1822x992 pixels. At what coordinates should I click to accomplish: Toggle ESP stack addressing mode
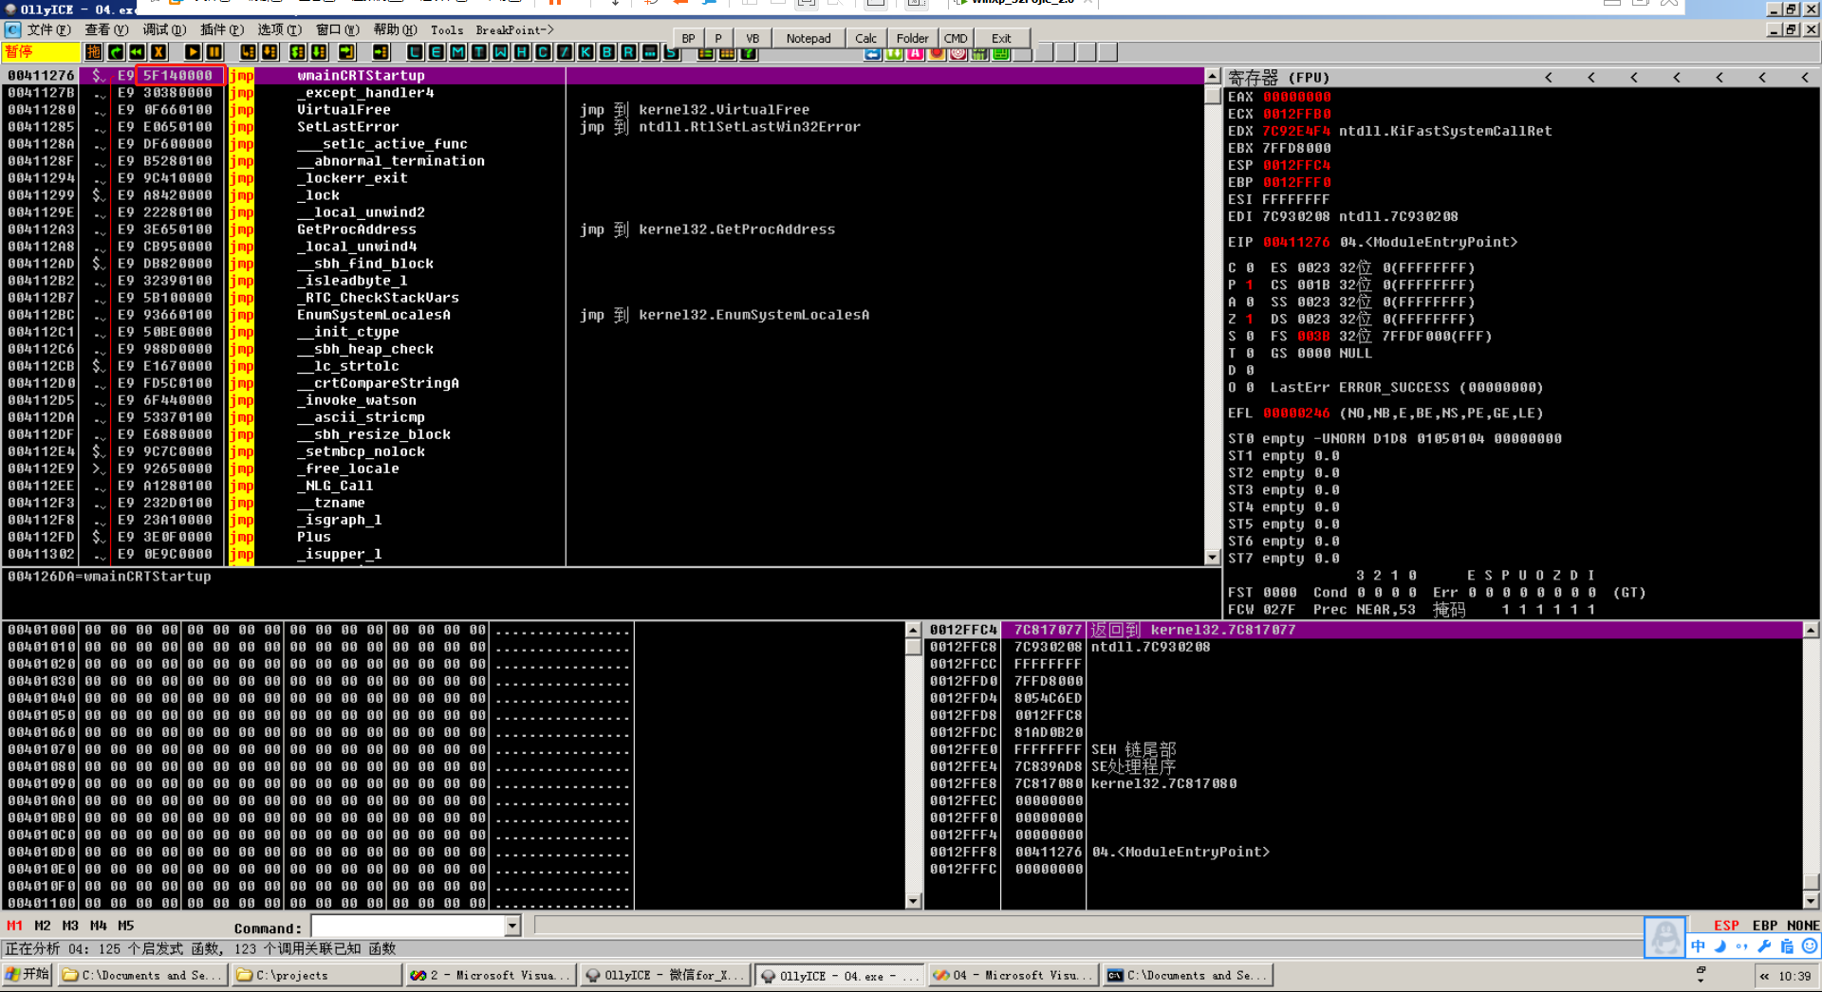click(1726, 926)
